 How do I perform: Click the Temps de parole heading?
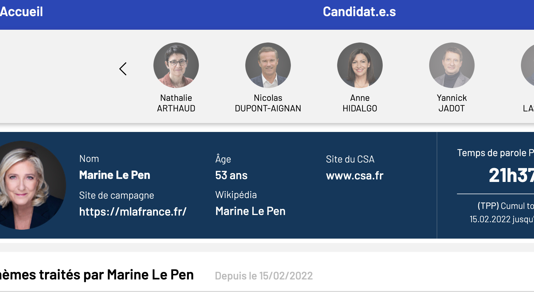coord(495,153)
